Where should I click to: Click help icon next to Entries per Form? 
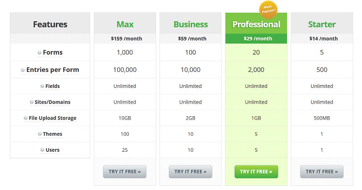pyautogui.click(x=23, y=70)
